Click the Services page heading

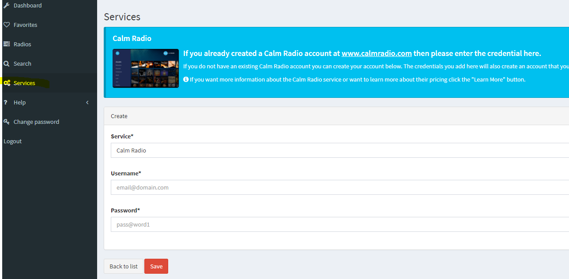coord(122,17)
